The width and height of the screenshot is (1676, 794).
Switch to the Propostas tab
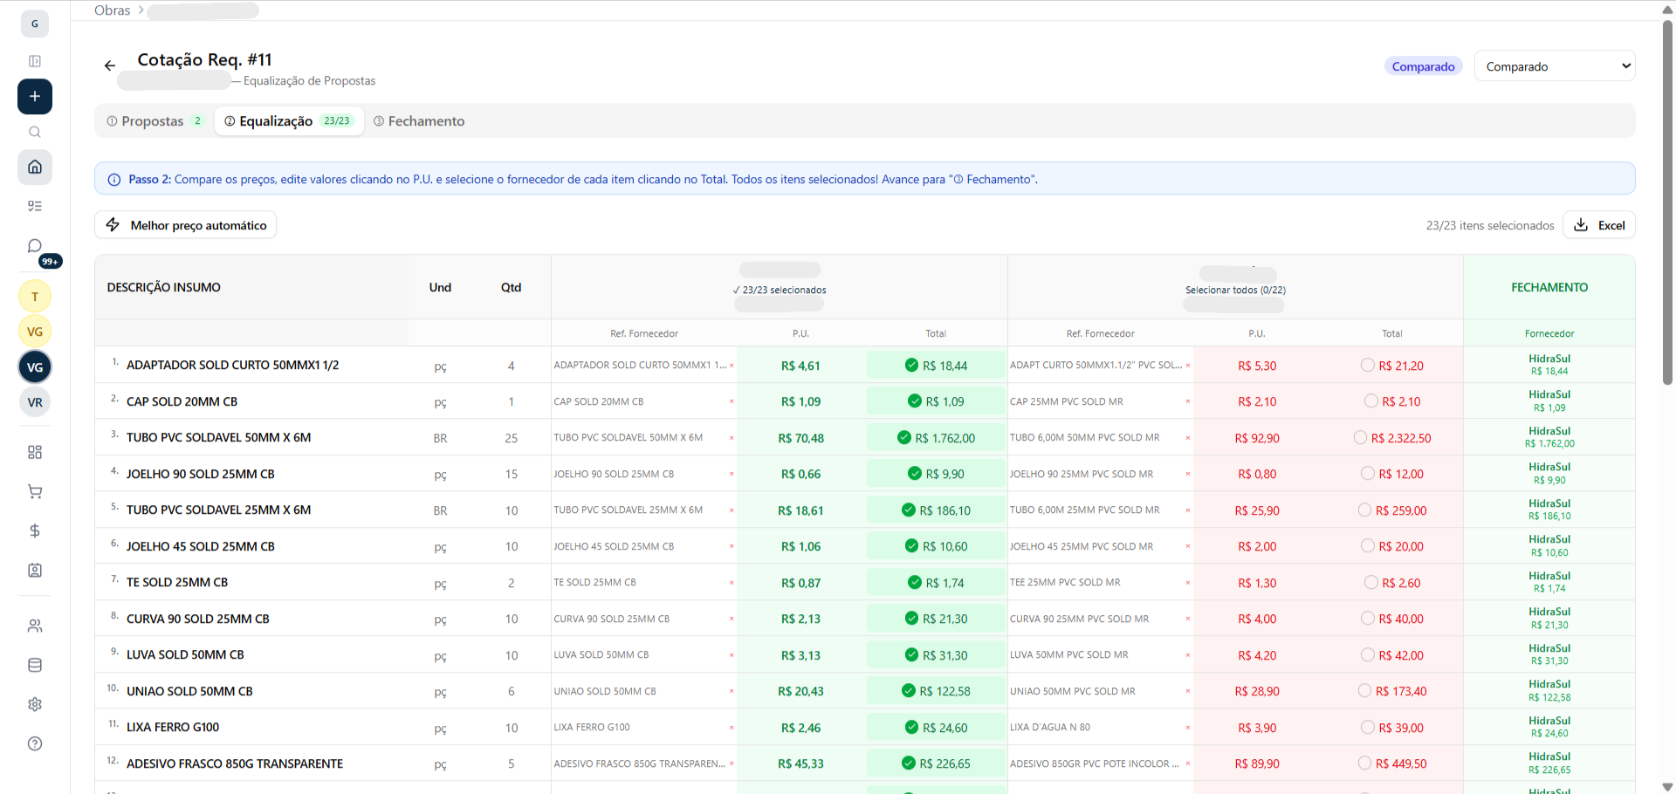pyautogui.click(x=154, y=121)
